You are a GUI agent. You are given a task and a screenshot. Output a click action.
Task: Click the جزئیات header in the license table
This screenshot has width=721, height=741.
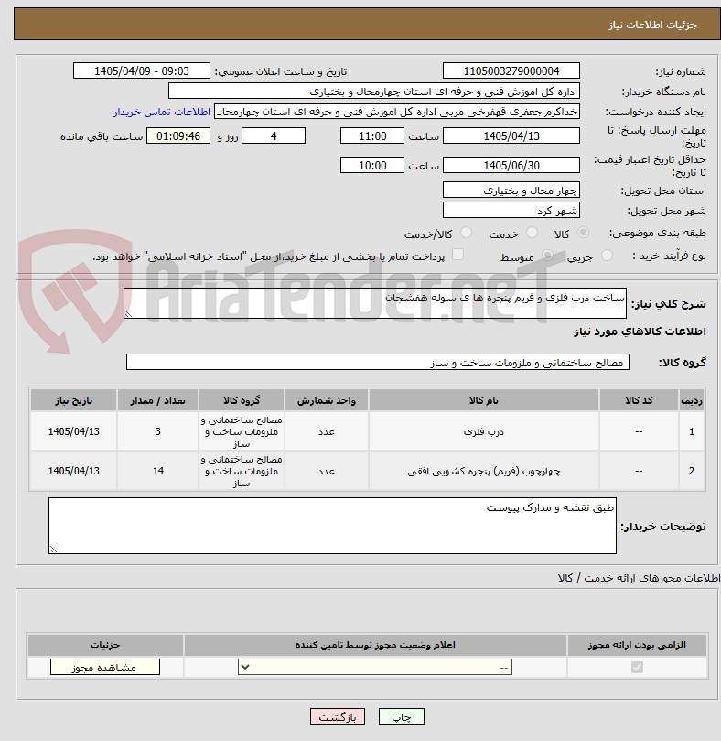coord(105,645)
